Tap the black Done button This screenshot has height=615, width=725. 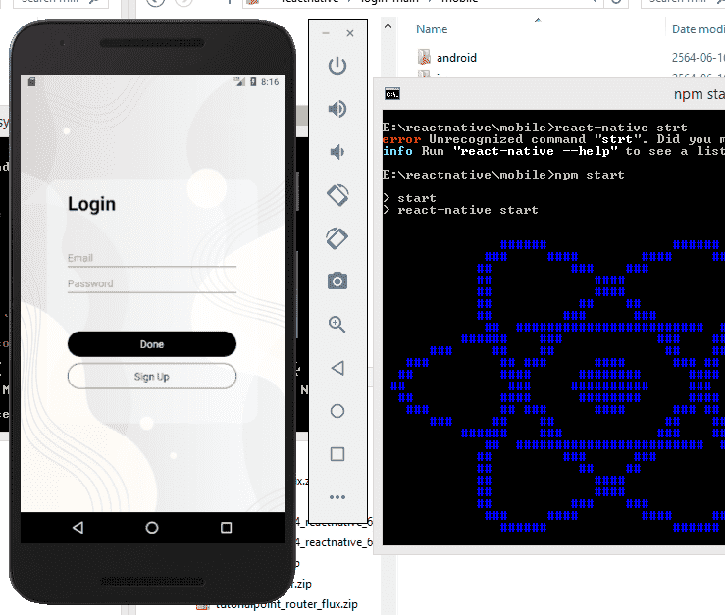152,344
